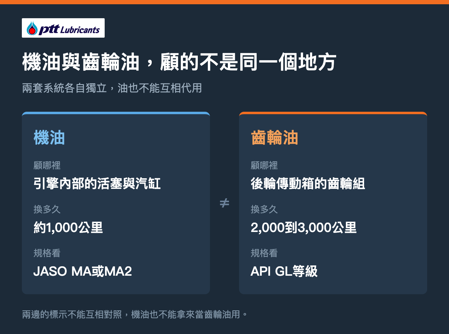Select the orange "齒輪油" card heading
449x334 pixels.
pyautogui.click(x=275, y=138)
